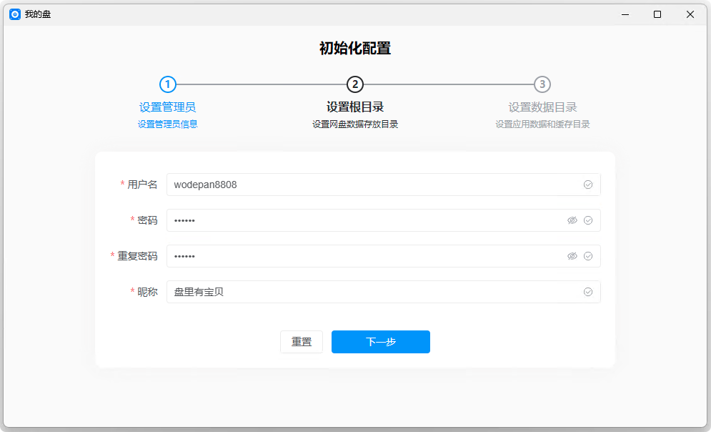711x432 pixels.
Task: Focus the 昵称 input with 盘里有宝贝
Action: pos(384,293)
